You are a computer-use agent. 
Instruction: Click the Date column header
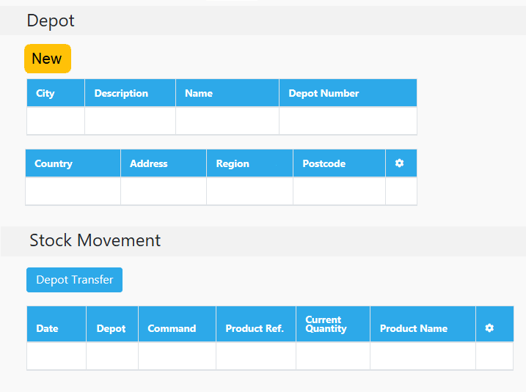point(56,324)
